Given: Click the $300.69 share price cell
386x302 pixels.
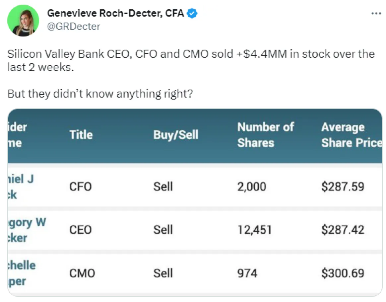Looking at the screenshot, I should coord(343,273).
